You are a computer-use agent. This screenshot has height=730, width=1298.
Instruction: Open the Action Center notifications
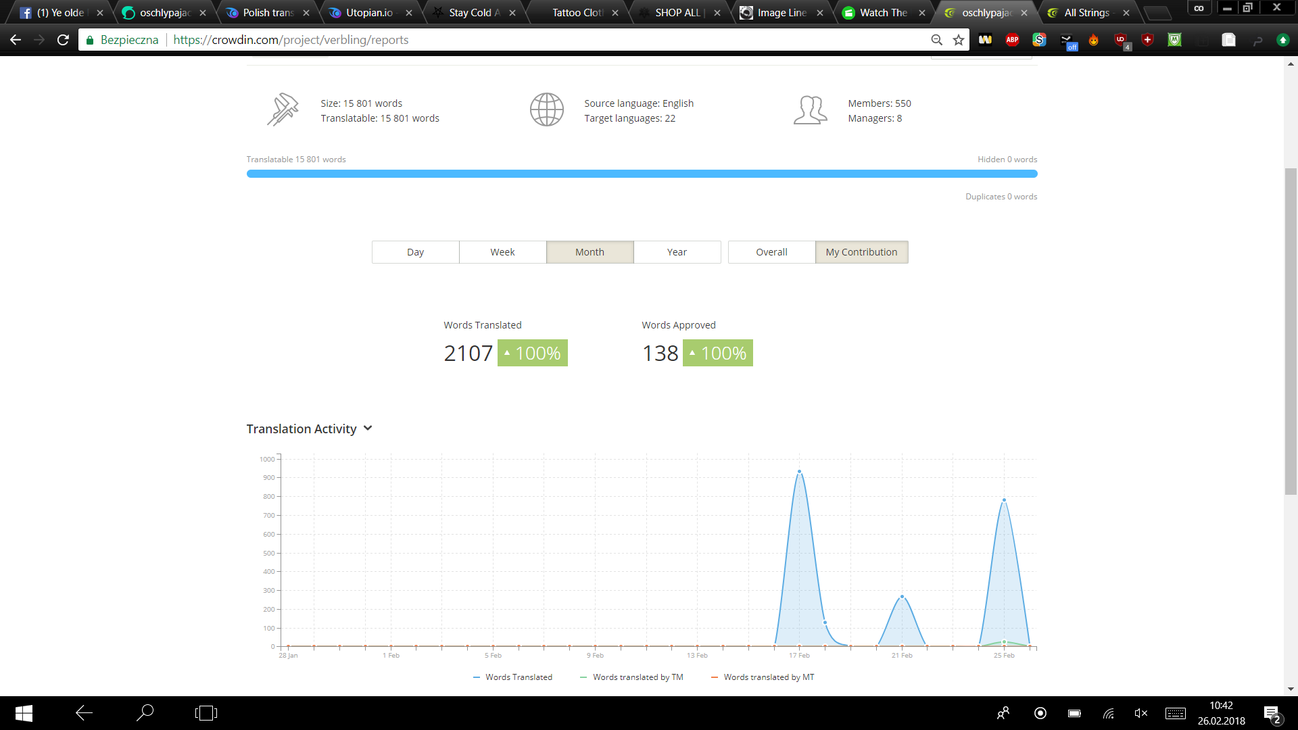[1272, 714]
